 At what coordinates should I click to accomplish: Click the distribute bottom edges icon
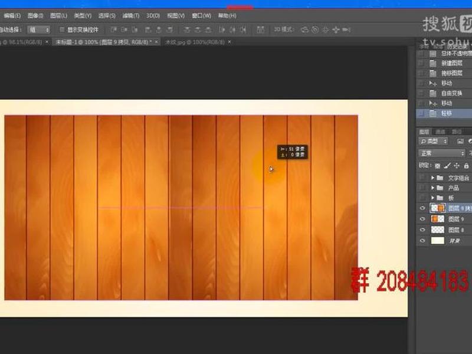coord(208,29)
